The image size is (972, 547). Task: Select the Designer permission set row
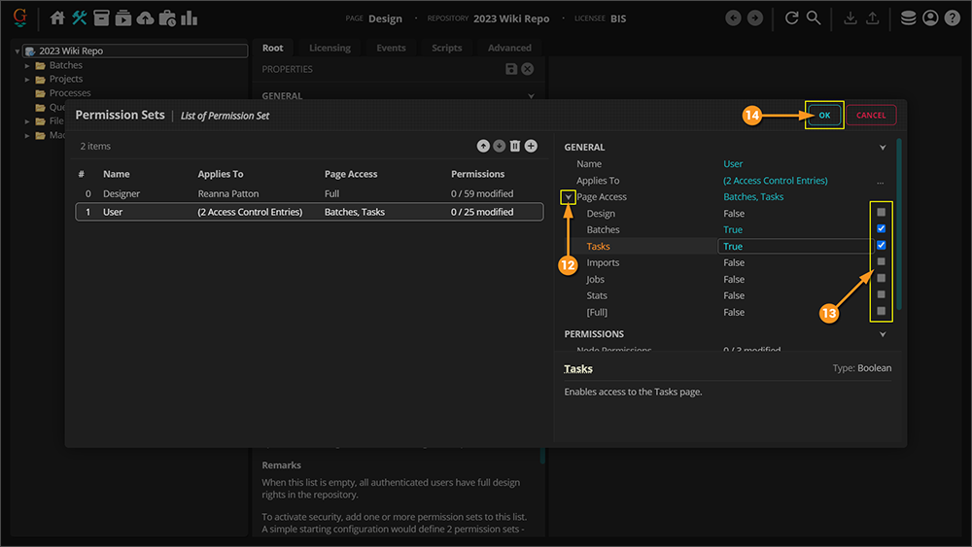tap(309, 193)
